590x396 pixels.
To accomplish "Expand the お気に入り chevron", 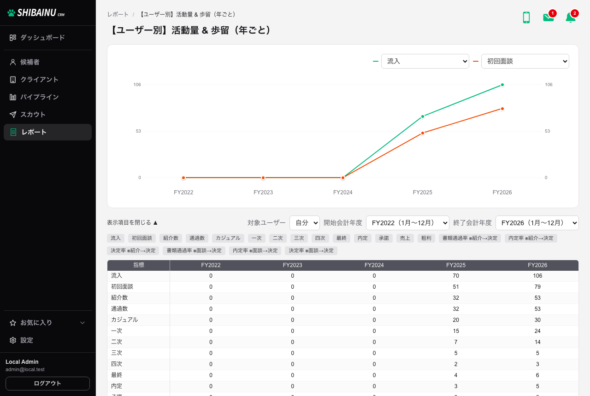I will click(x=83, y=323).
